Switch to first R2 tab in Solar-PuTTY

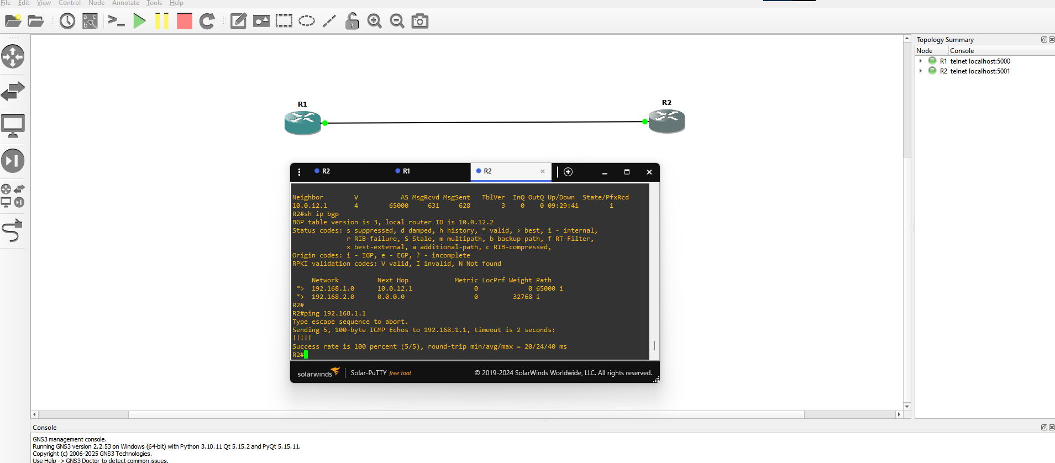348,171
